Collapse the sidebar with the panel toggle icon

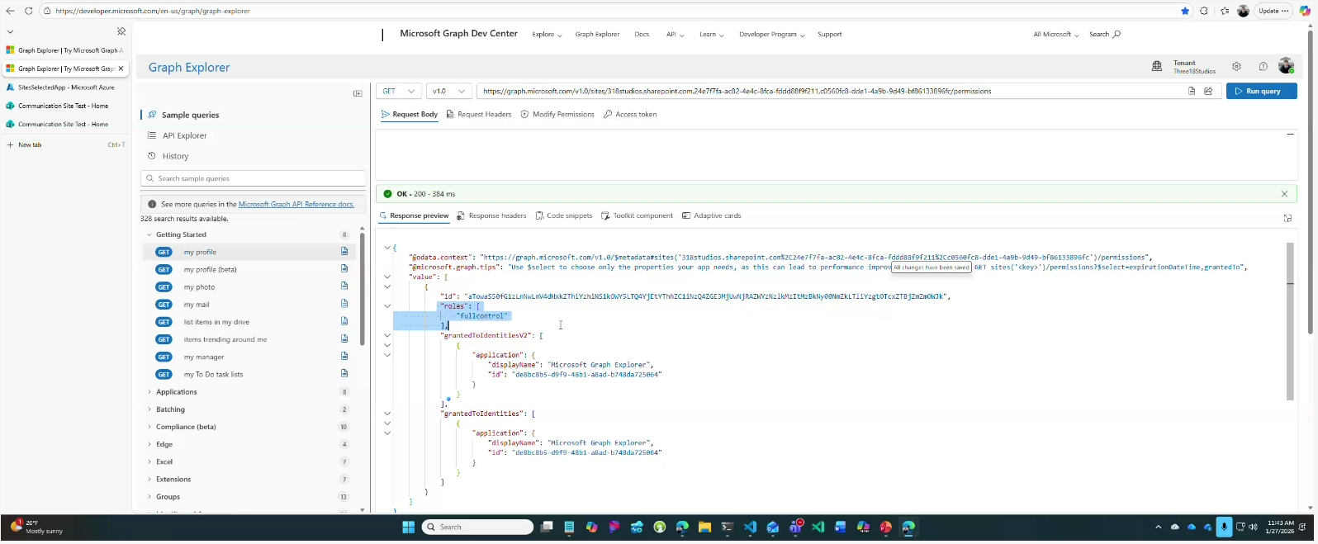click(x=358, y=93)
